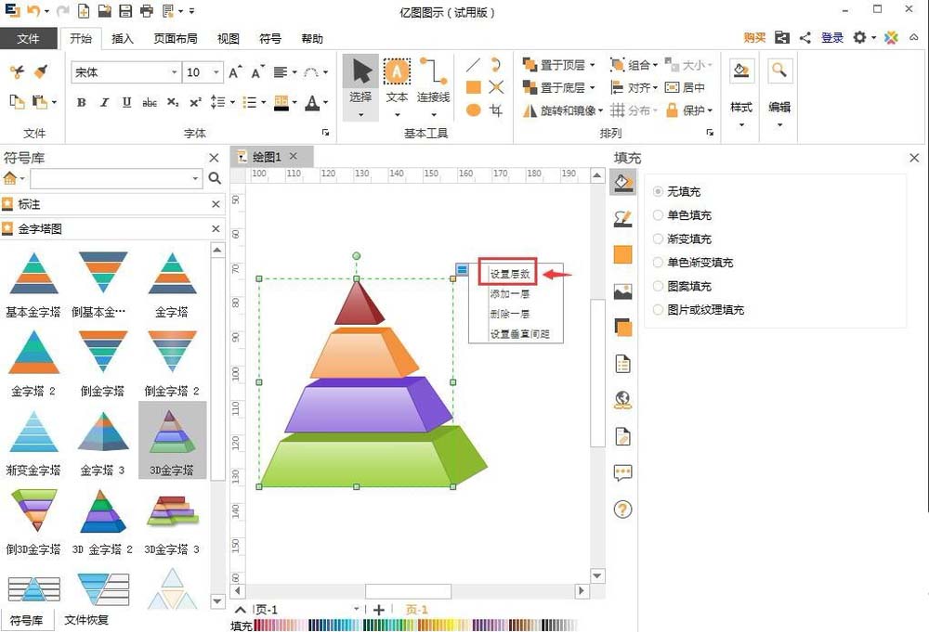Click the 置于顶层 bring-to-front icon

pos(530,65)
